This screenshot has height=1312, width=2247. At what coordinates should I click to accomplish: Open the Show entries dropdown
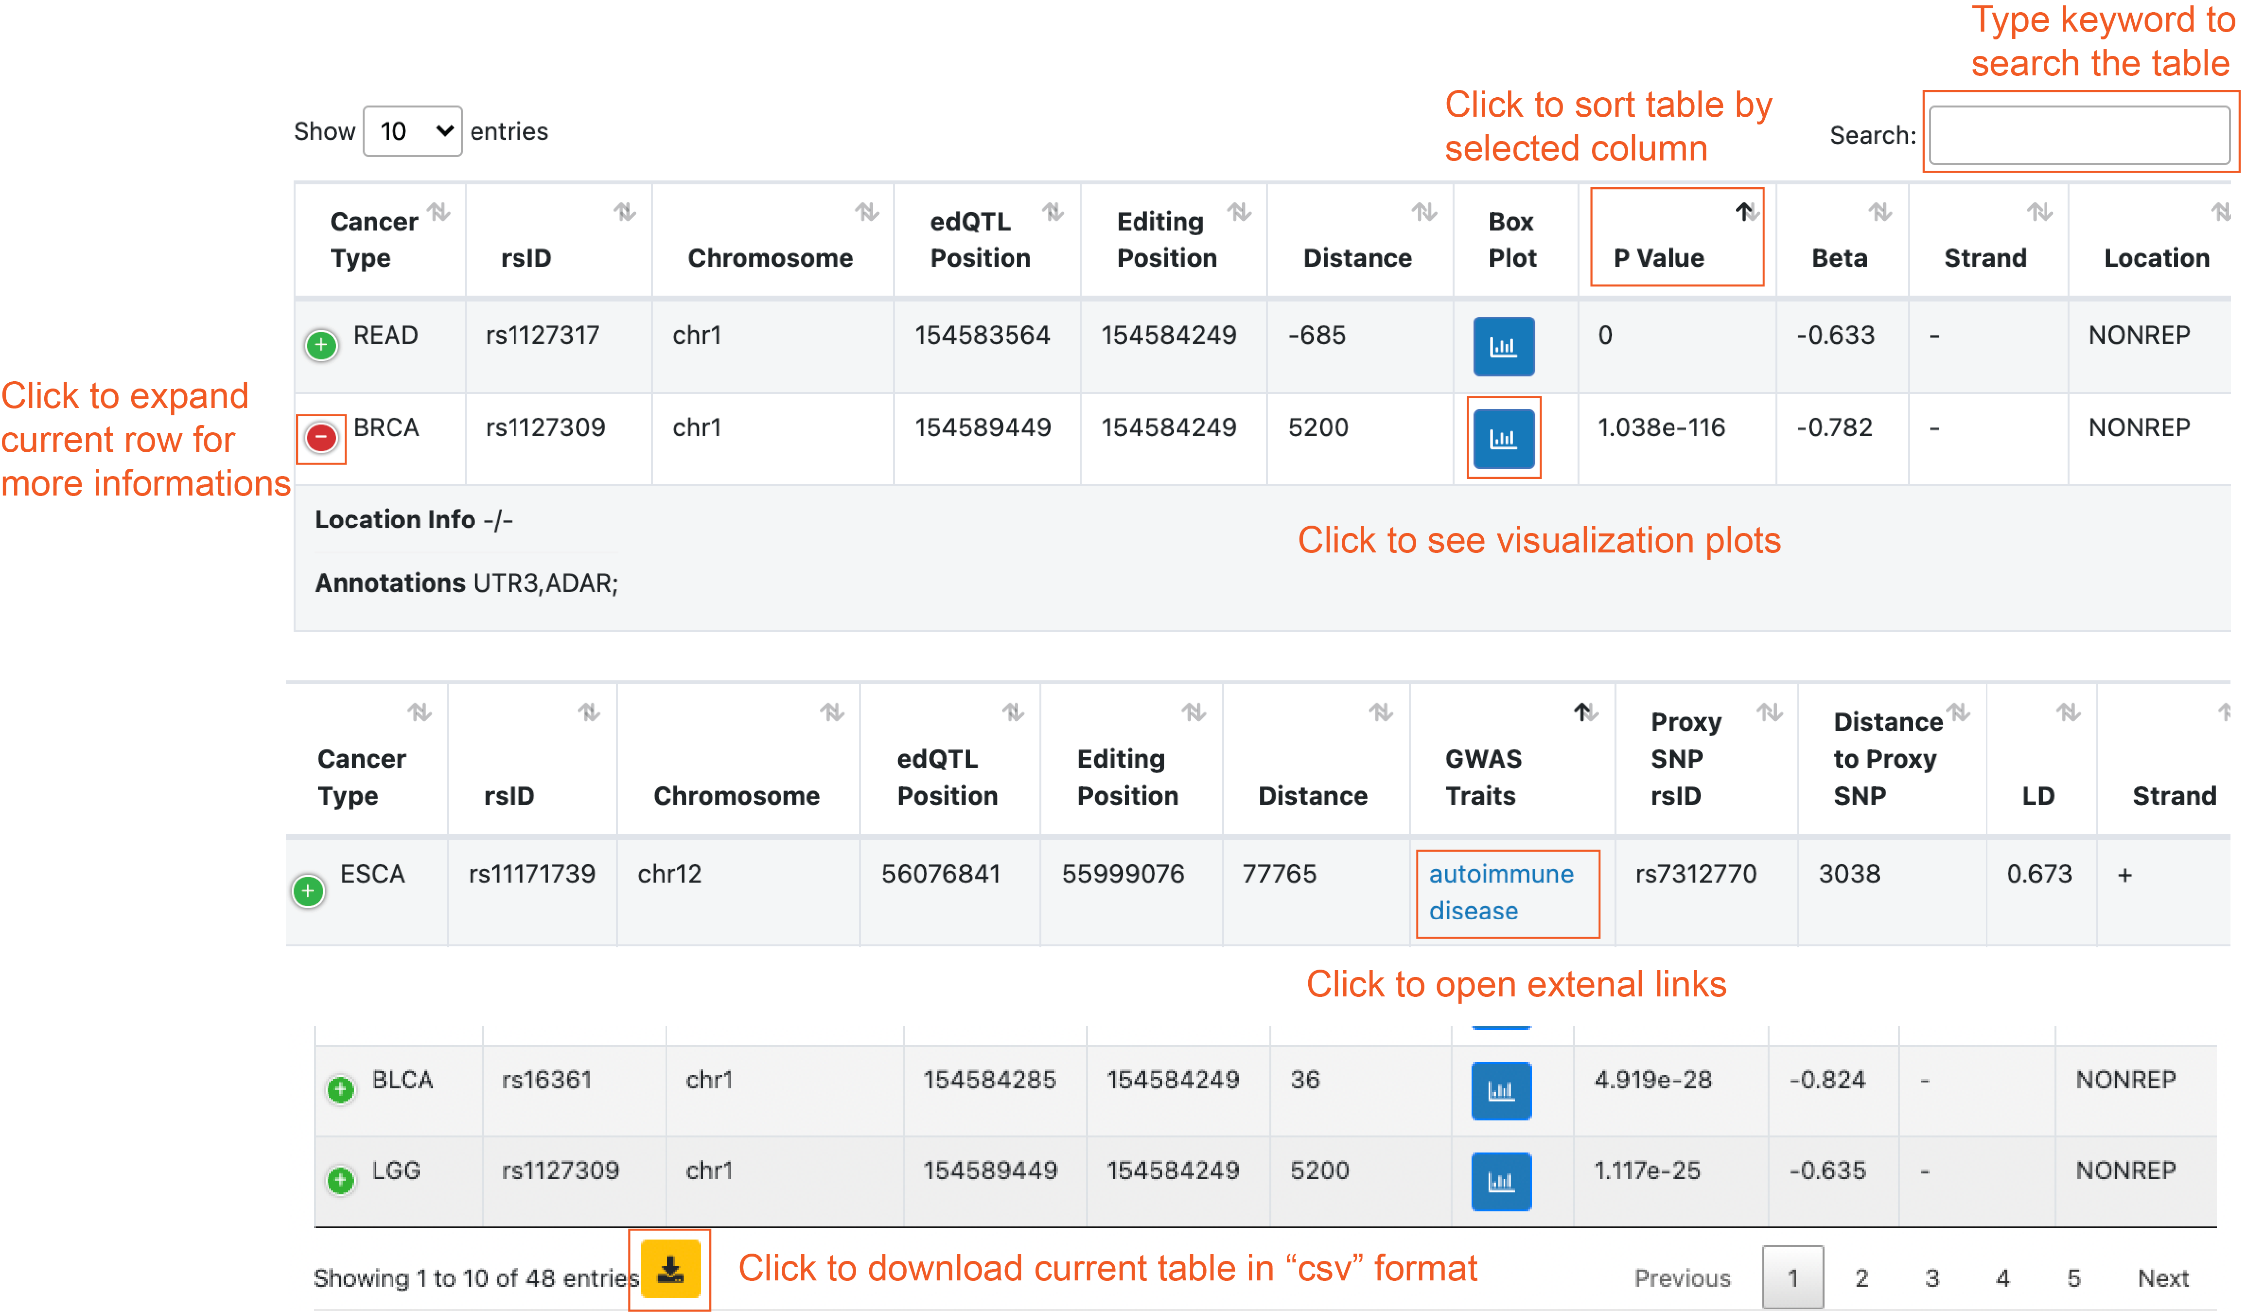[x=412, y=131]
